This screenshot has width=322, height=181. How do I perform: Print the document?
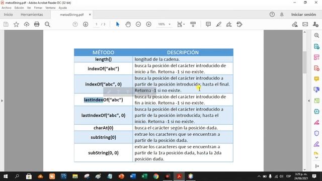coord(37,25)
